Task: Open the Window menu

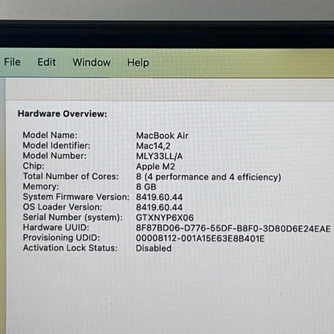Action: coord(92,63)
